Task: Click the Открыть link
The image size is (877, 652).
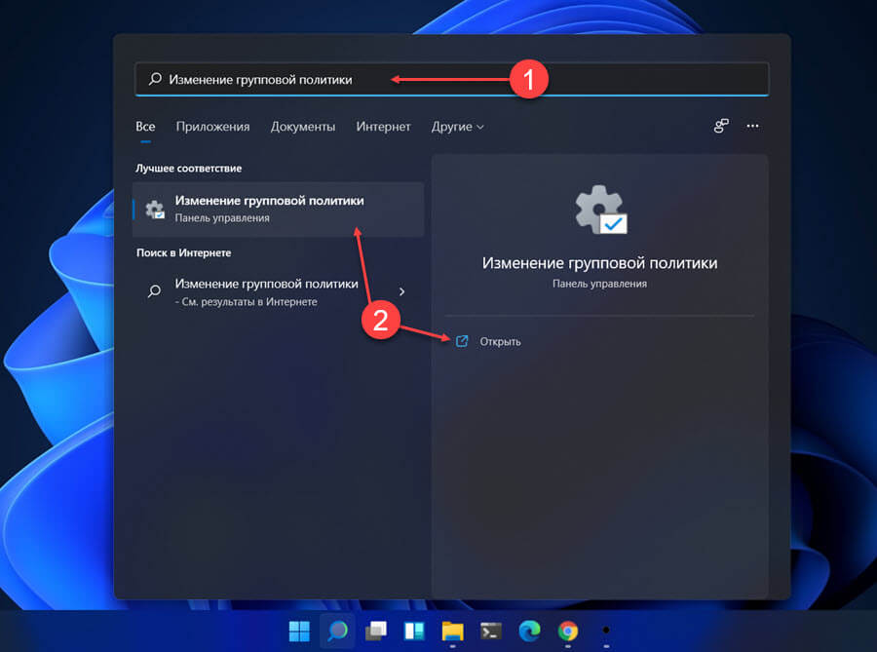Action: coord(500,342)
